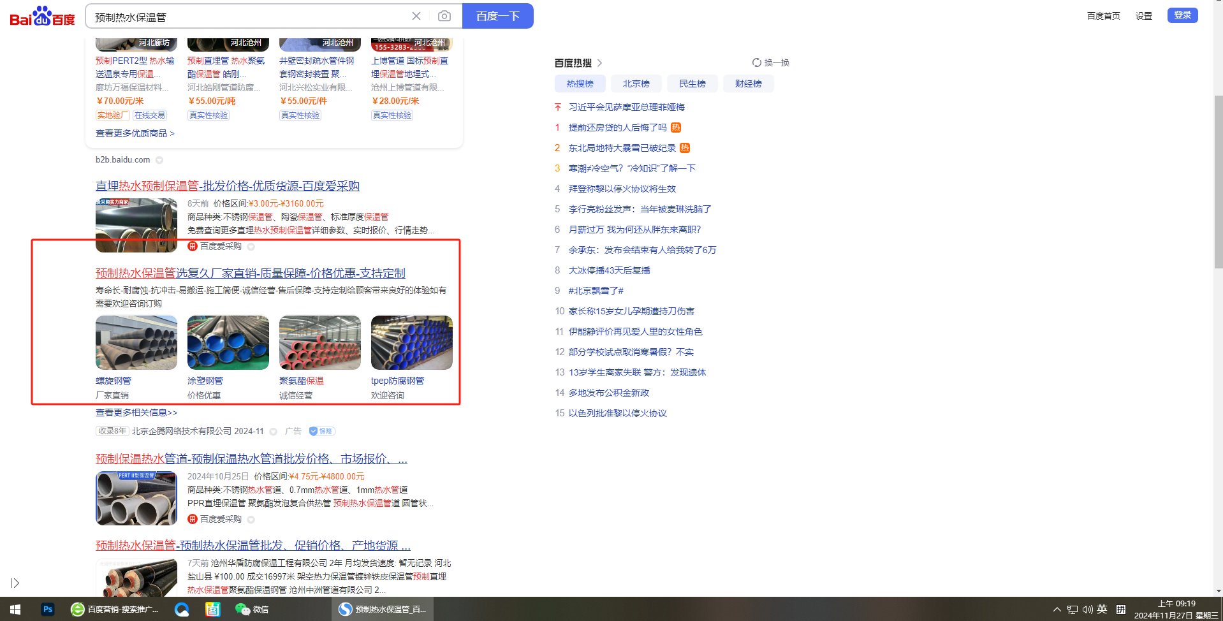1223x621 pixels.
Task: Go to 百度首页
Action: pos(1104,16)
